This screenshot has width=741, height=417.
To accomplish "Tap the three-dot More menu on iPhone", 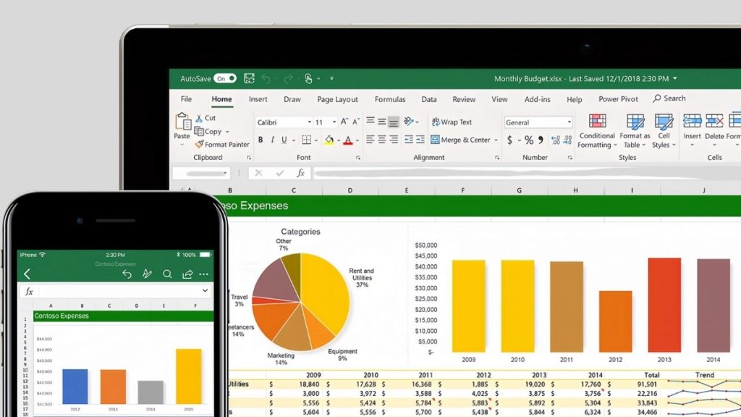I will [x=203, y=274].
